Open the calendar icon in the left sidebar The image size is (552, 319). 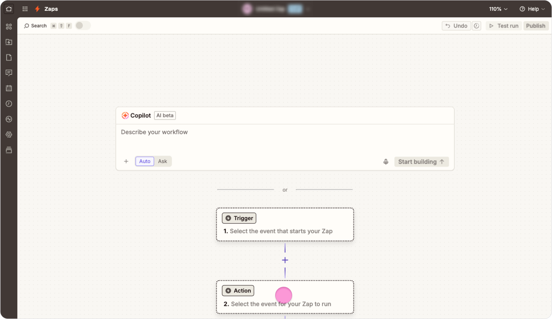coord(9,88)
